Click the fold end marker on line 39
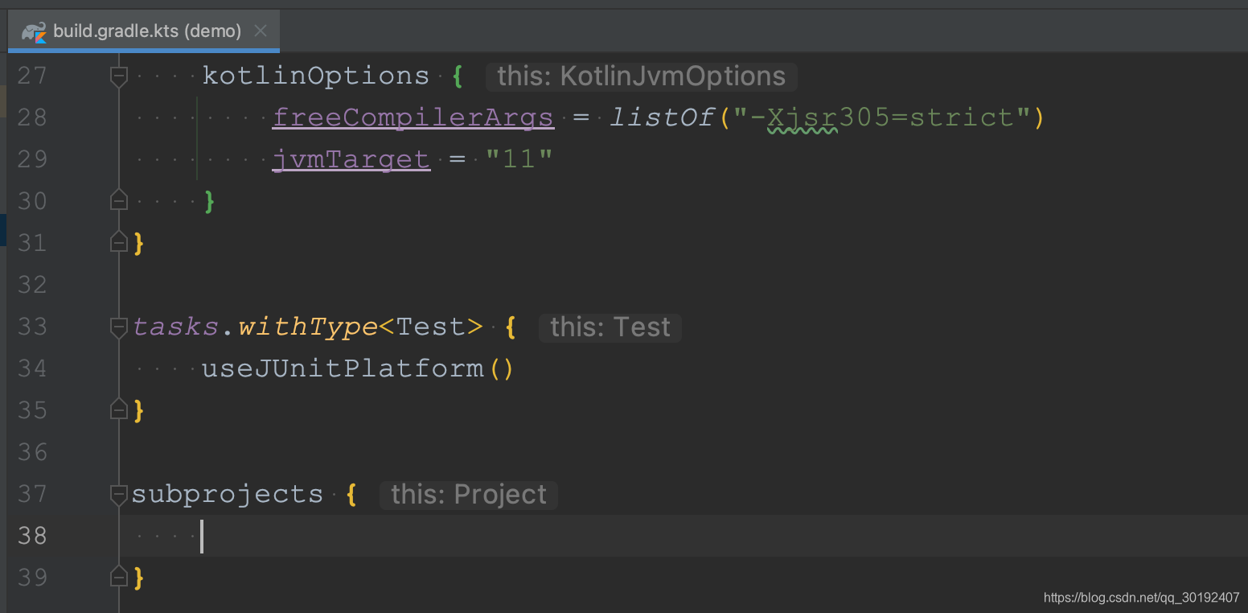This screenshot has width=1248, height=613. [119, 576]
